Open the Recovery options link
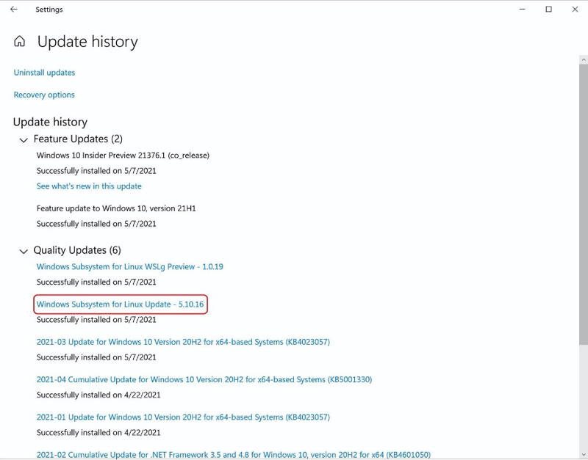The height and width of the screenshot is (460, 588). 44,95
